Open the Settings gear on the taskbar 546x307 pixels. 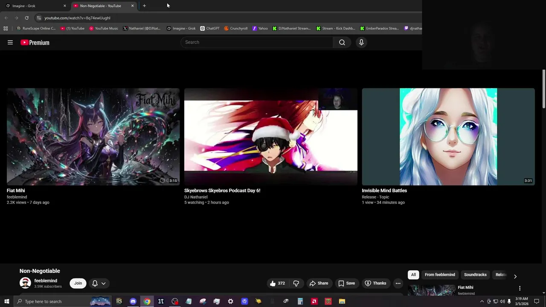click(230, 301)
